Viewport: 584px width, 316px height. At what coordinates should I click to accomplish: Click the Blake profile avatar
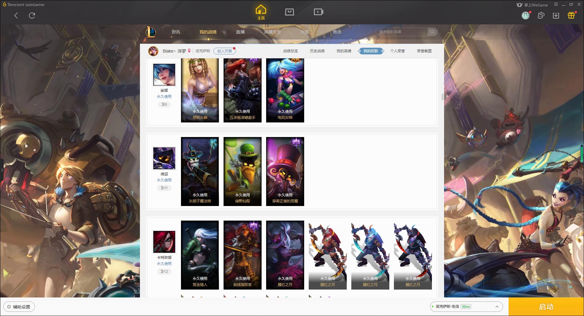pos(153,51)
